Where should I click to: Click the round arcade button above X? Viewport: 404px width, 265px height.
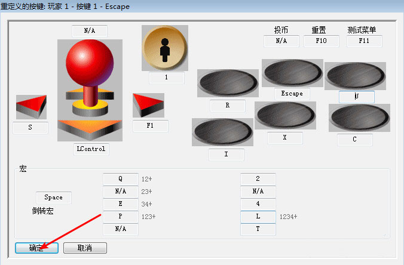(x=286, y=115)
